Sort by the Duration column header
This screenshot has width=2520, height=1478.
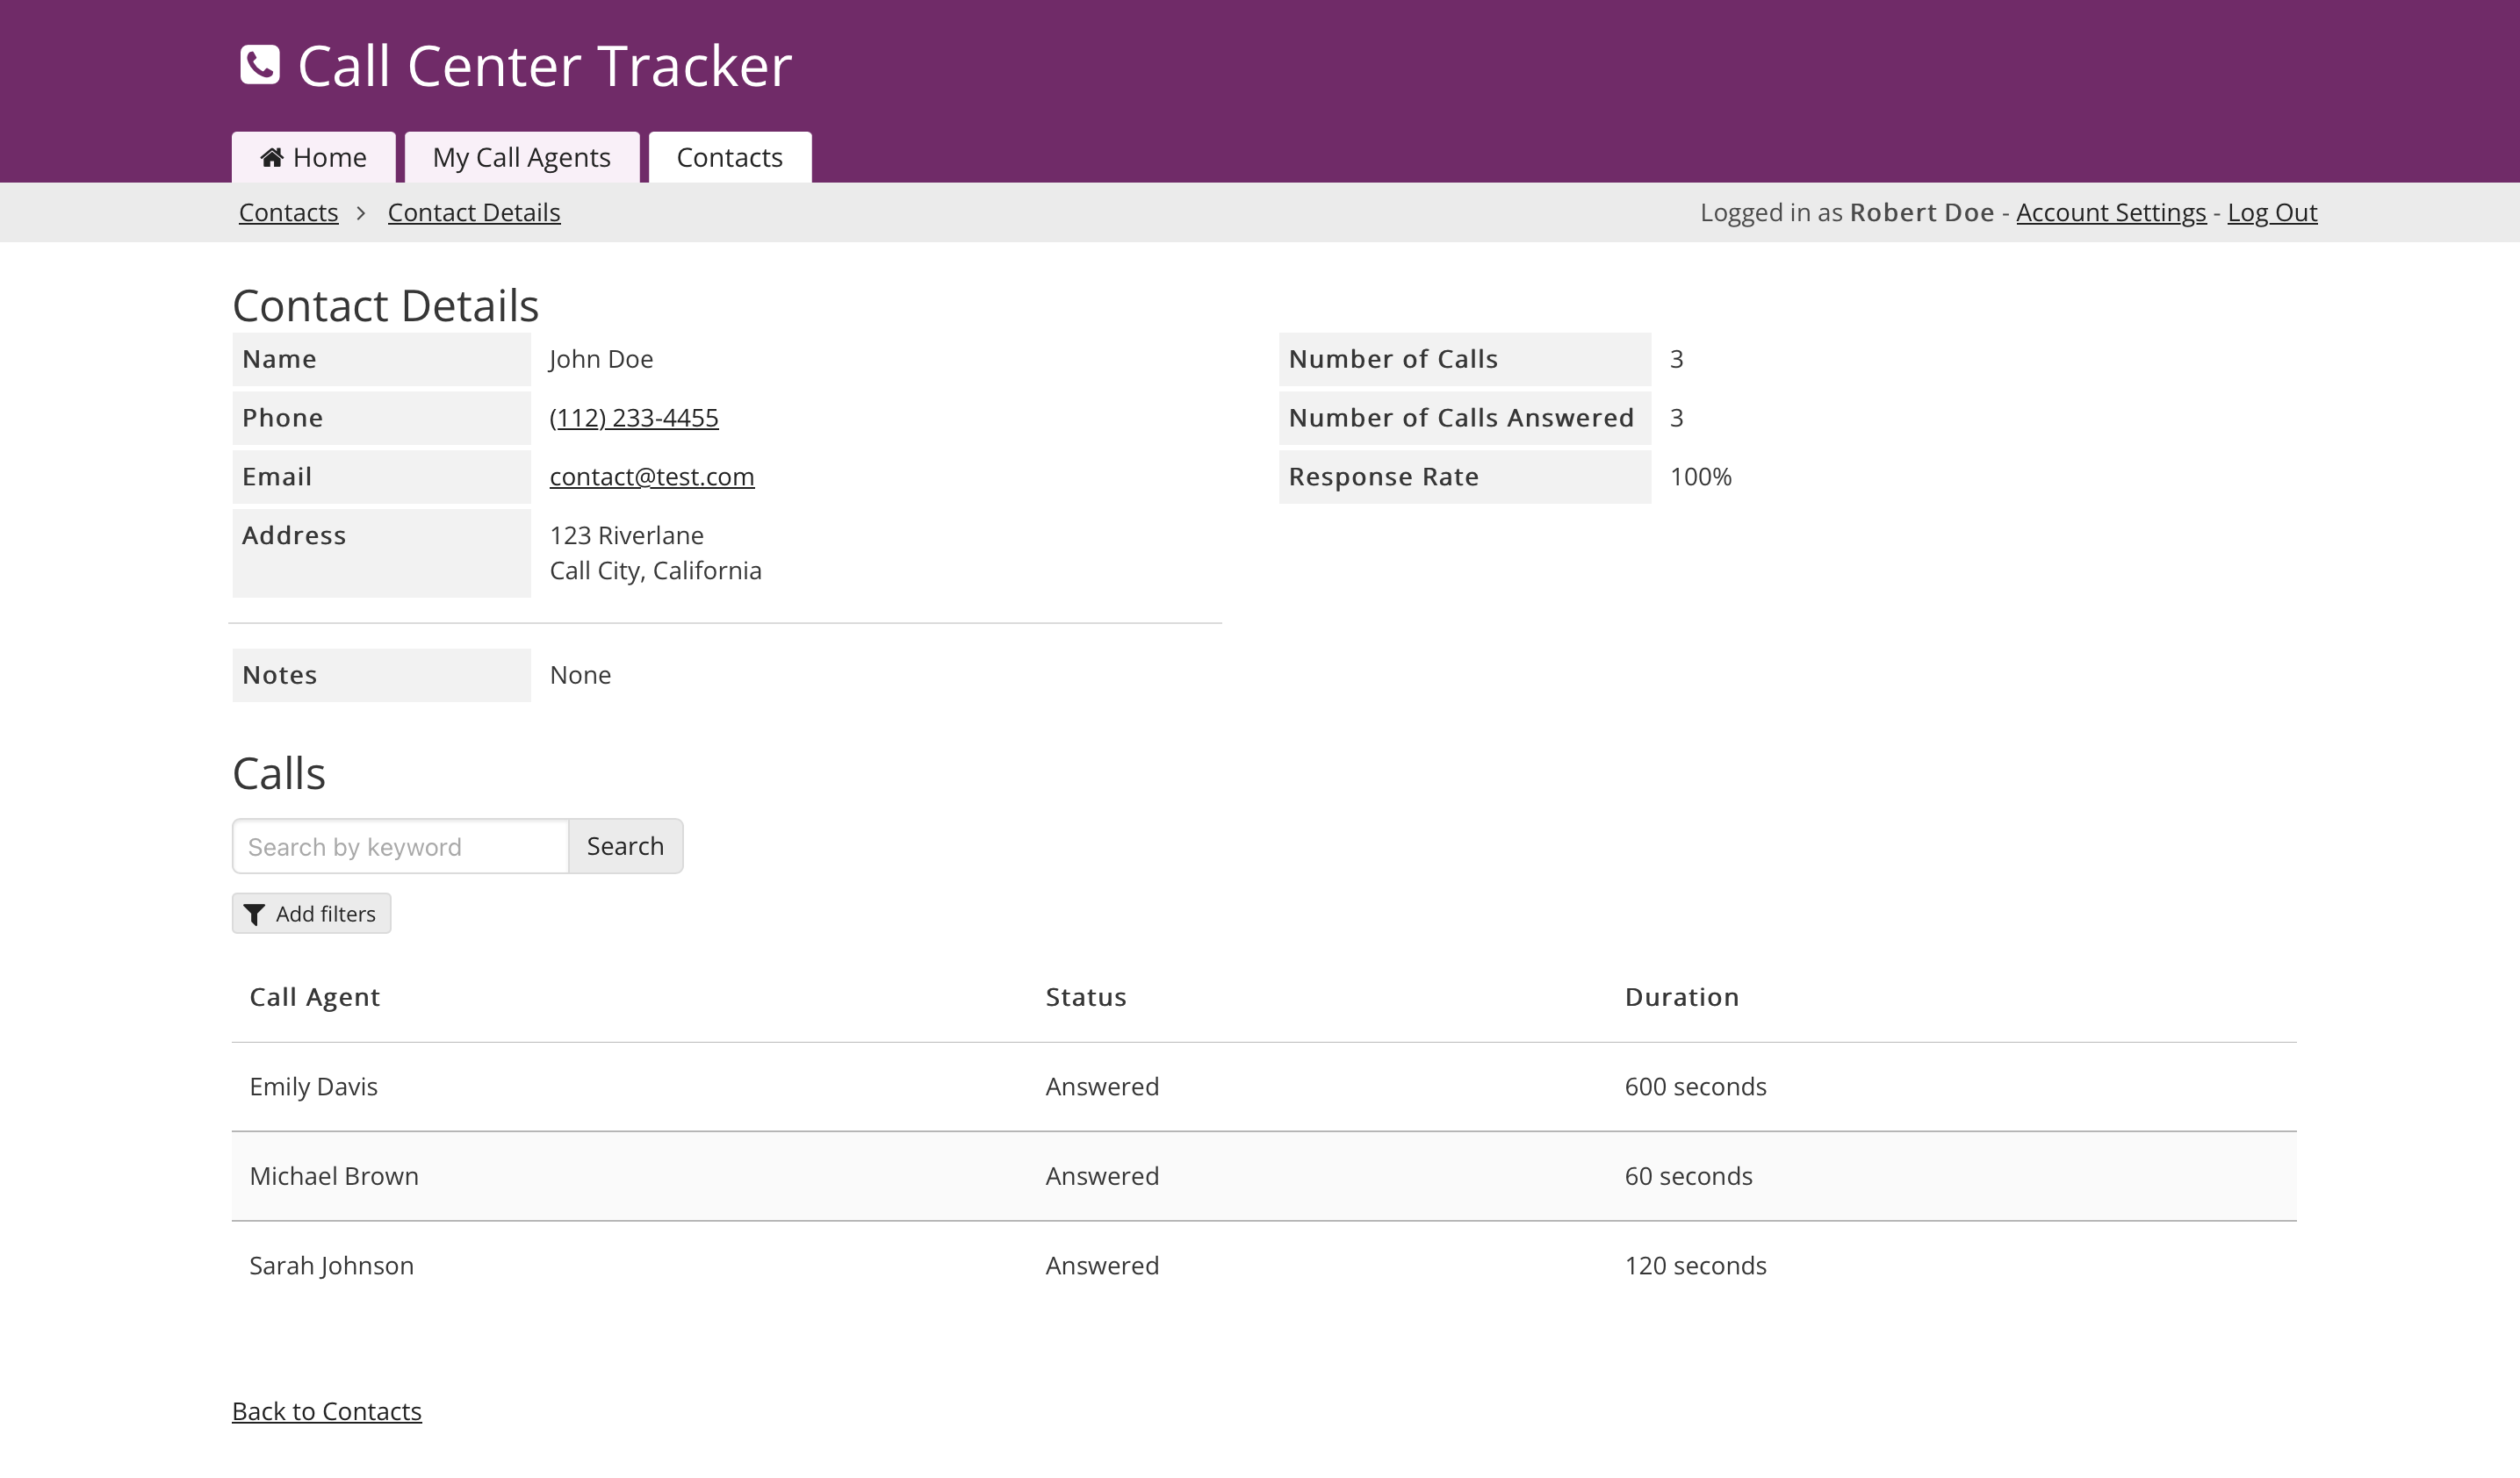click(1681, 997)
